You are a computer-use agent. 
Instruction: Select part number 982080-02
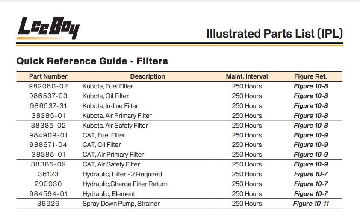[x=48, y=86]
